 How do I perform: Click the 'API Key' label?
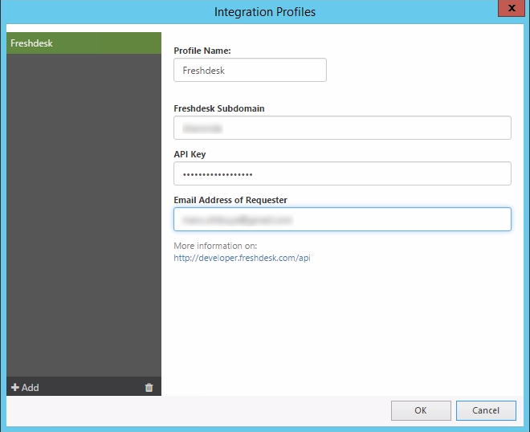coord(190,154)
